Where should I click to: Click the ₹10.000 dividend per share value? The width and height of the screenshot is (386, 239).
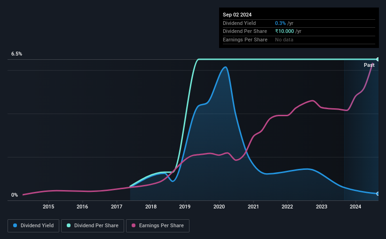(284, 32)
